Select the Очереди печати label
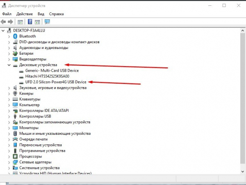 [34, 139]
